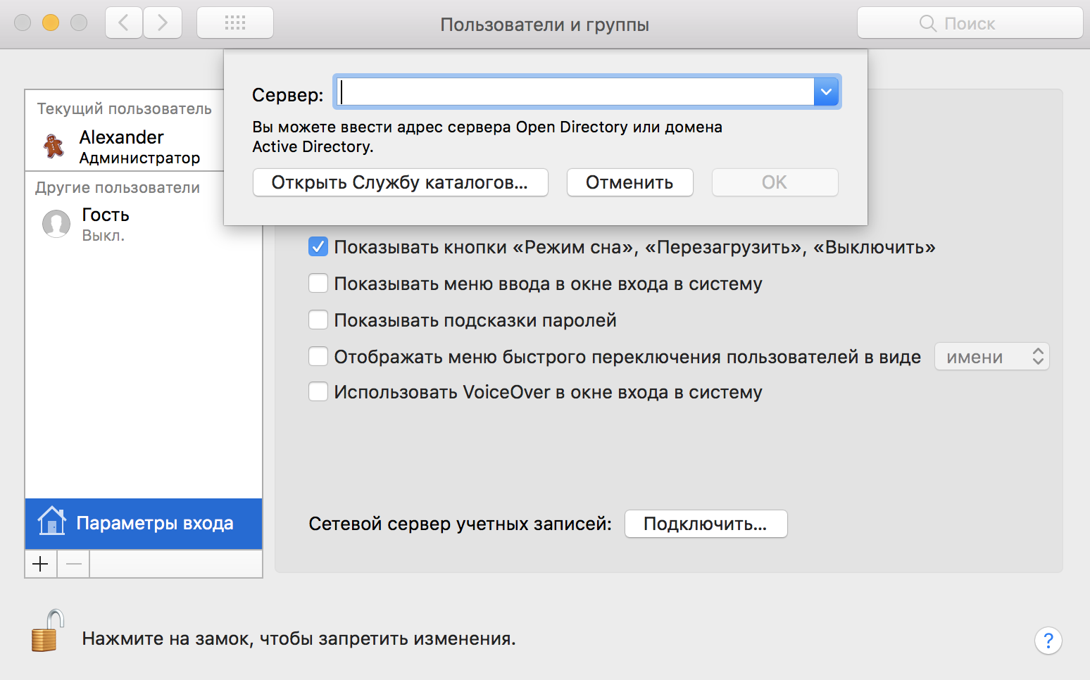
Task: Click Открыть Службу каталогов button
Action: pos(400,182)
